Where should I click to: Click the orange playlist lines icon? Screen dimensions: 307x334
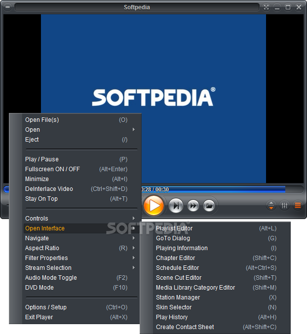click(x=298, y=206)
